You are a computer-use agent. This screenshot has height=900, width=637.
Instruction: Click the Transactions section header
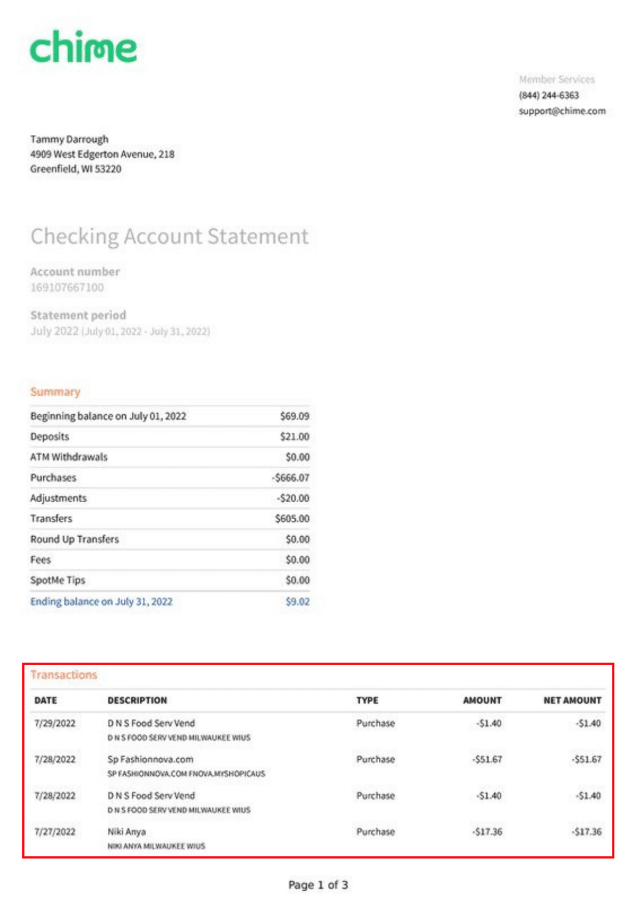pos(64,674)
